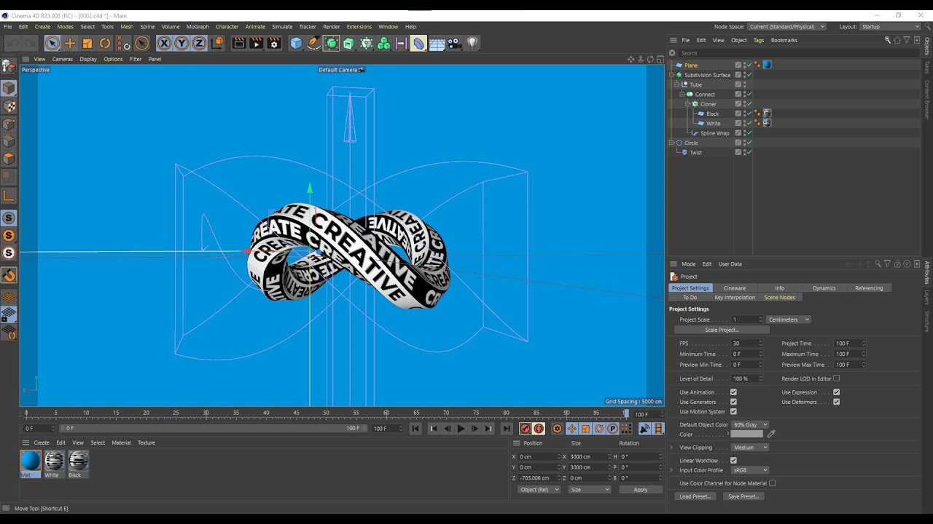933x524 pixels.
Task: Add a Camera object
Action: [454, 44]
